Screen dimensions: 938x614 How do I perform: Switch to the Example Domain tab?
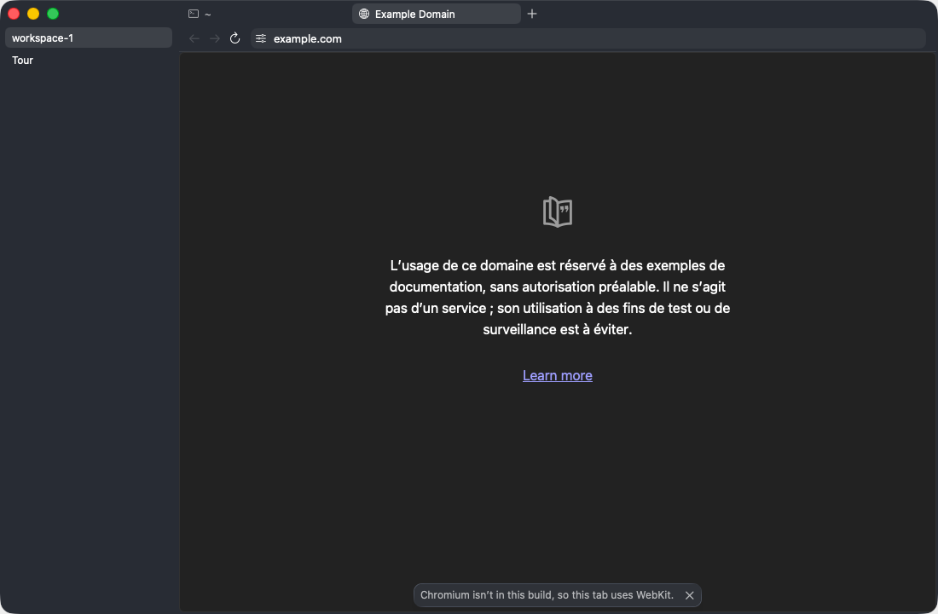point(436,14)
